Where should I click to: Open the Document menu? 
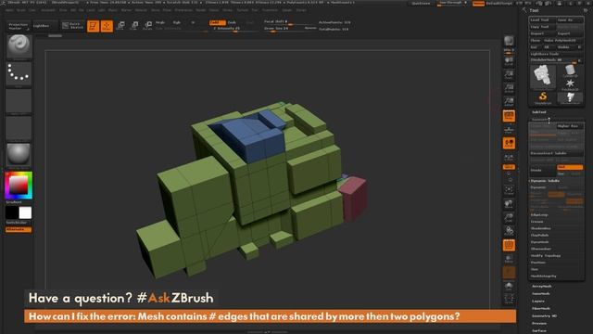coord(48,10)
